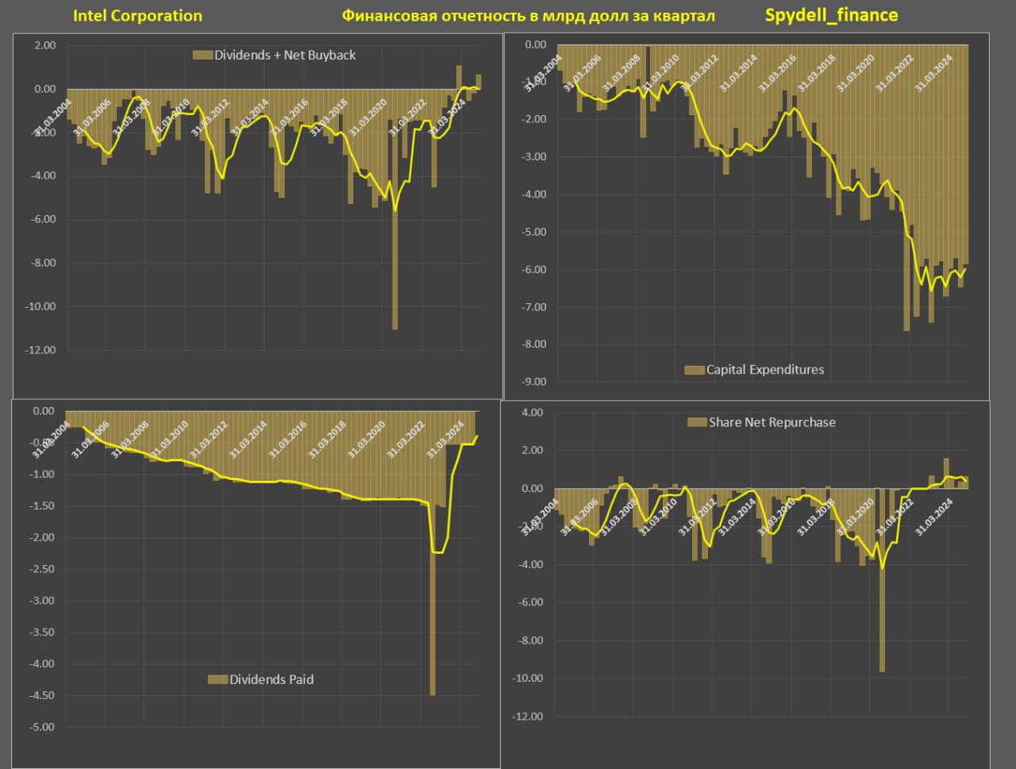Click '-9.00' axis label in Capital Expenditures chart
The height and width of the screenshot is (769, 1016).
coord(536,382)
